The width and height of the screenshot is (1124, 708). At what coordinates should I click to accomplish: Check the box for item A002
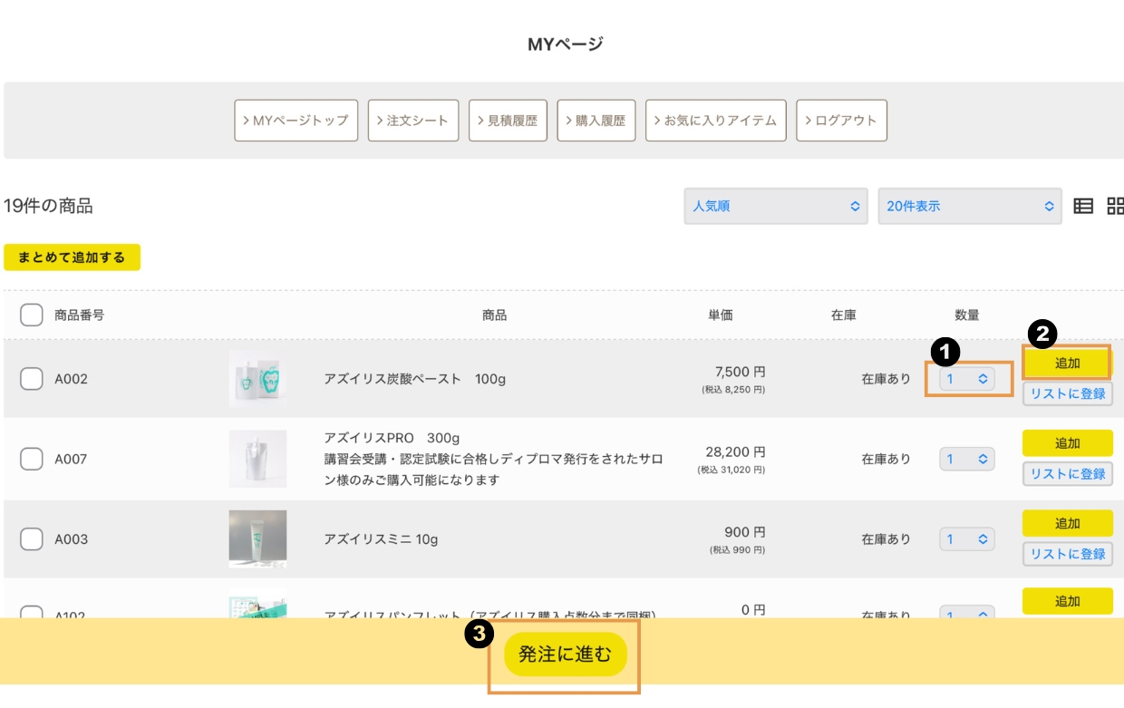point(32,379)
